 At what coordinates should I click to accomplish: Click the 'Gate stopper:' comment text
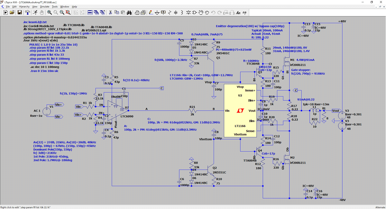click(301, 70)
